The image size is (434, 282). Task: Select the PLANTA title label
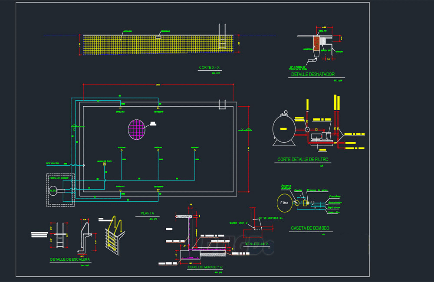(147, 213)
